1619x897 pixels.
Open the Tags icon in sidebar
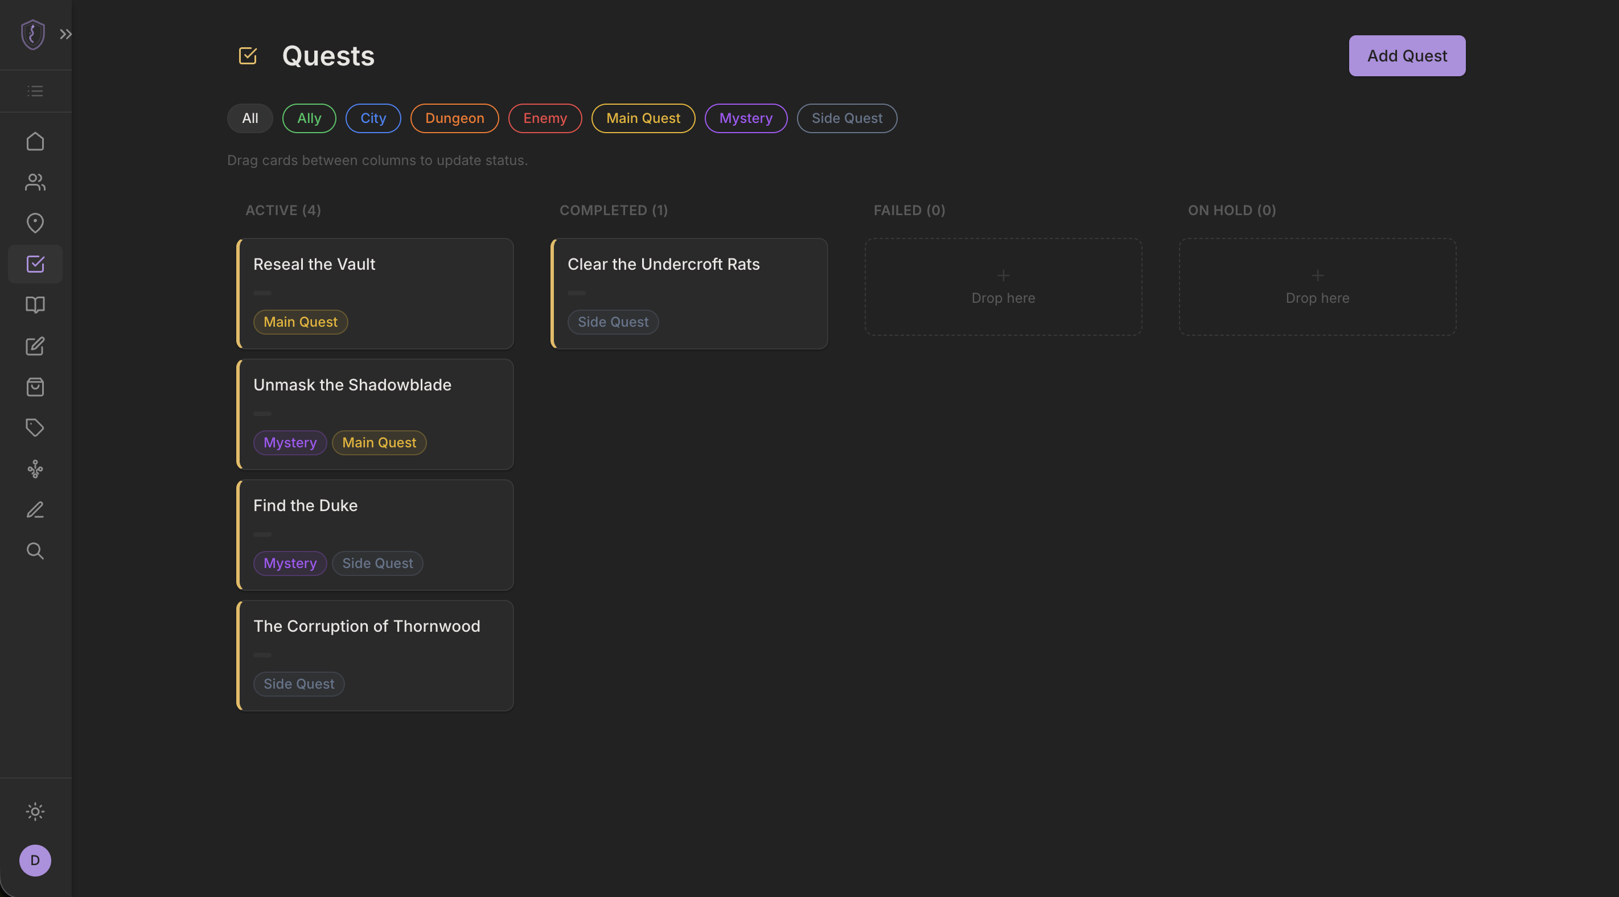click(x=35, y=427)
